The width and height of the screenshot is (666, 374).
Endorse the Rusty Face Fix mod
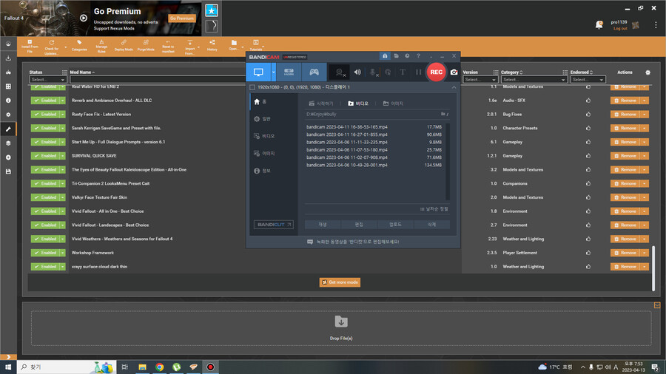(588, 115)
